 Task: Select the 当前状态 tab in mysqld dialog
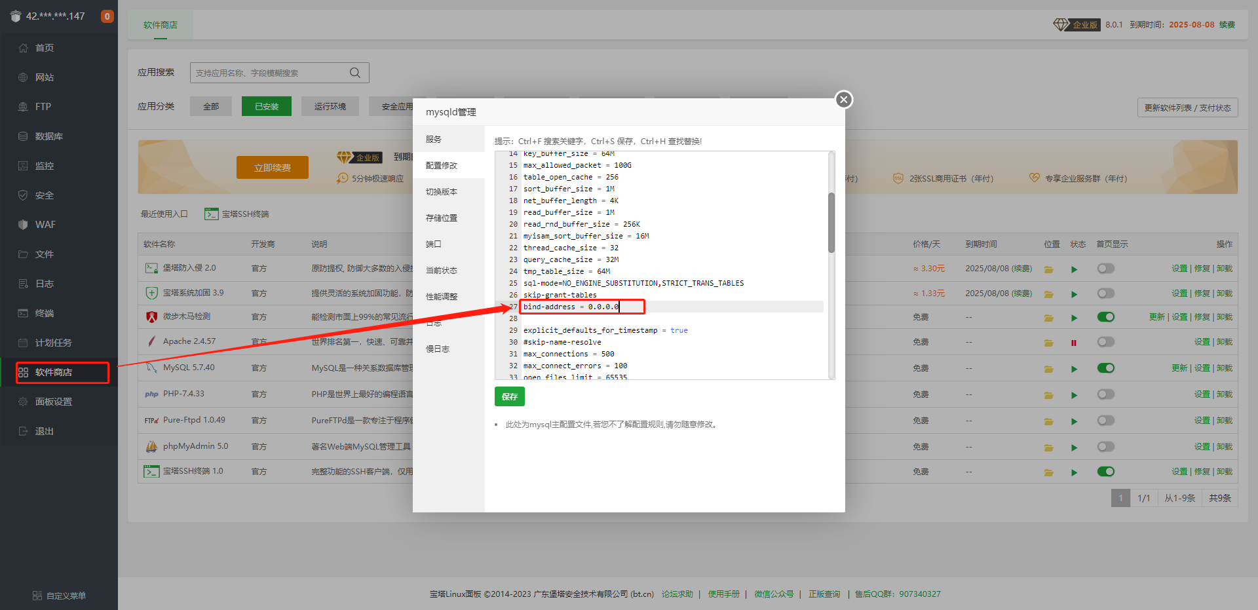(449, 270)
